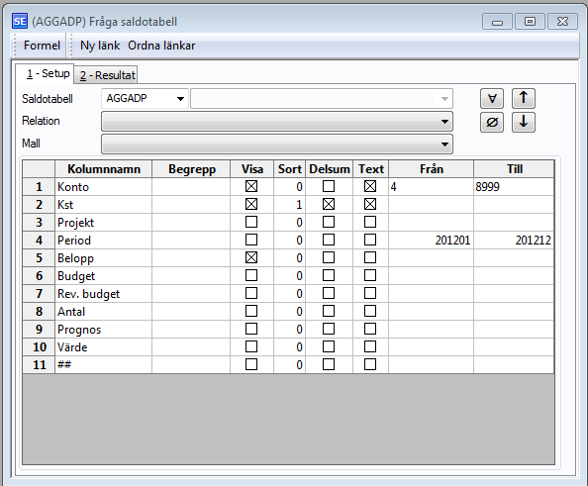The image size is (588, 486).
Task: Expand the Mall dropdown list
Action: (277, 144)
